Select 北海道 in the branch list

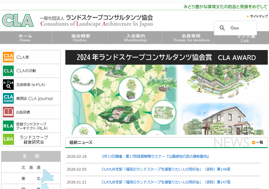31,168
